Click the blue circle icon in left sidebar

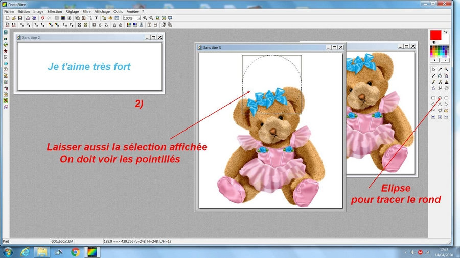[x=5, y=63]
